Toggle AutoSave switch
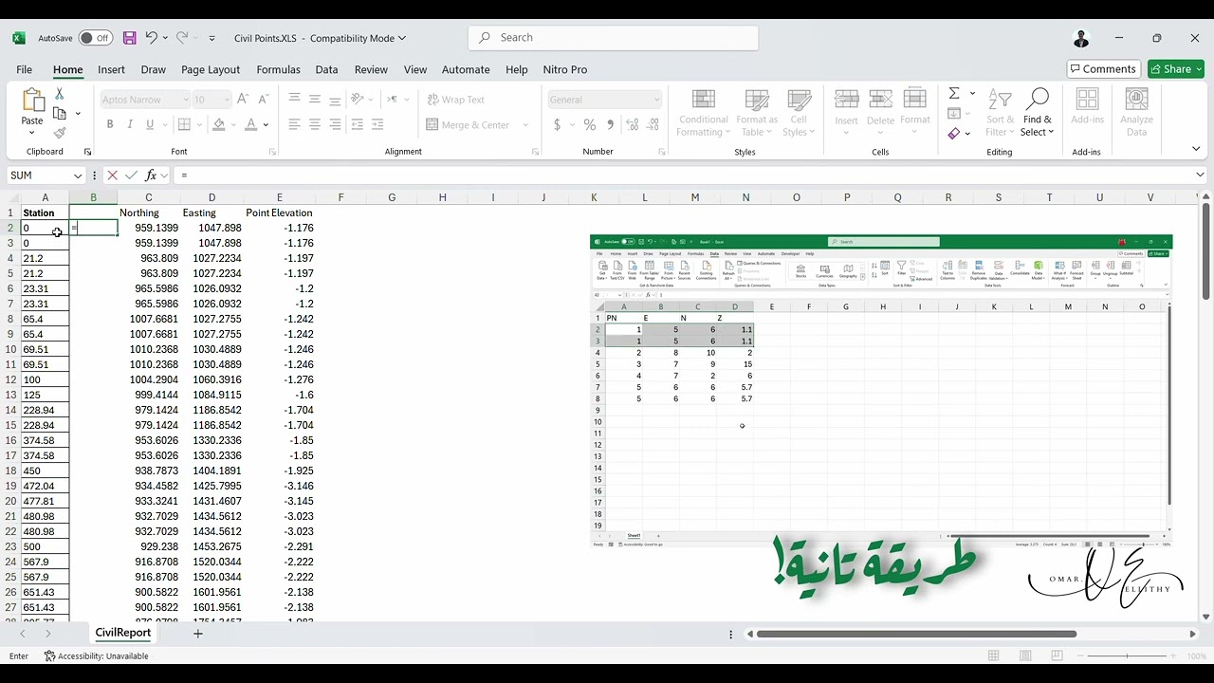 (95, 38)
